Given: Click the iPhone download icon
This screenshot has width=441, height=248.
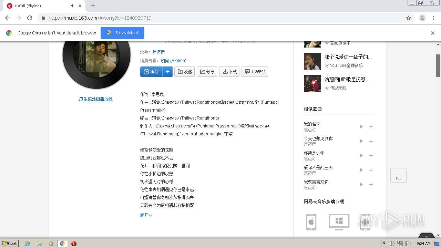Looking at the screenshot, I should (311, 222).
